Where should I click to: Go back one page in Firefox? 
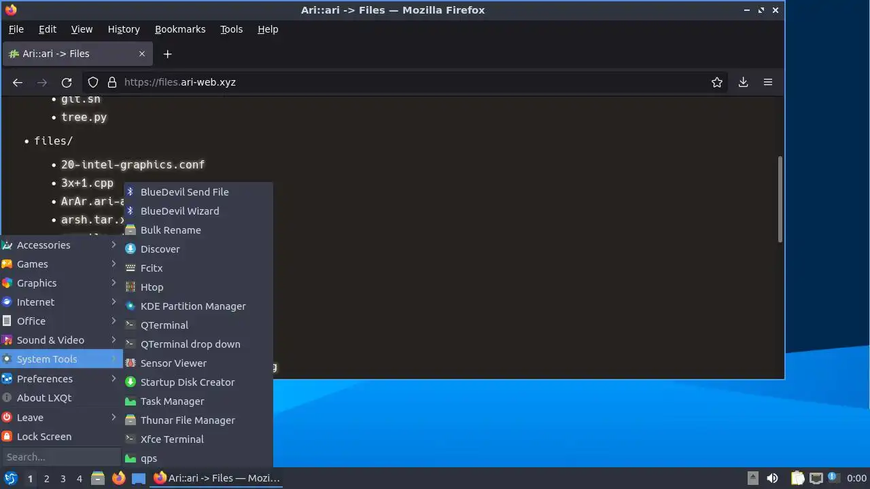click(x=18, y=82)
